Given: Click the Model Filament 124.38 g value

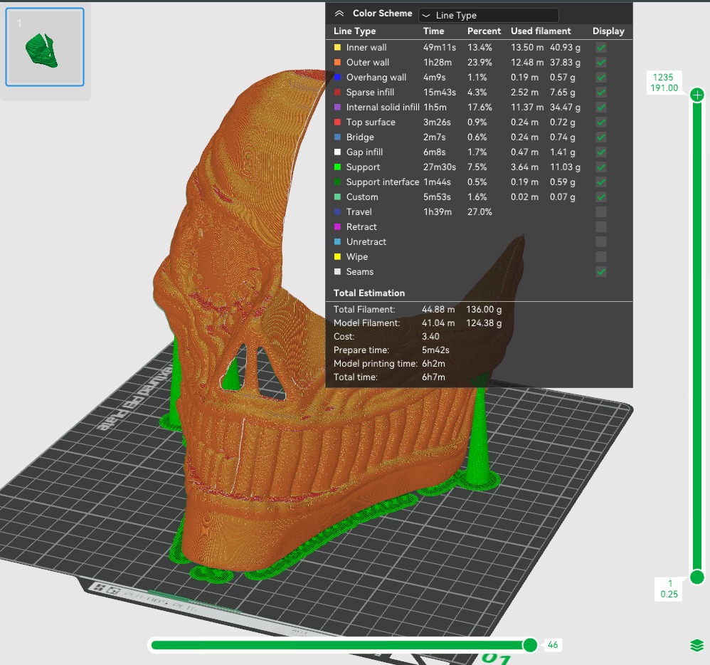Looking at the screenshot, I should (x=484, y=323).
